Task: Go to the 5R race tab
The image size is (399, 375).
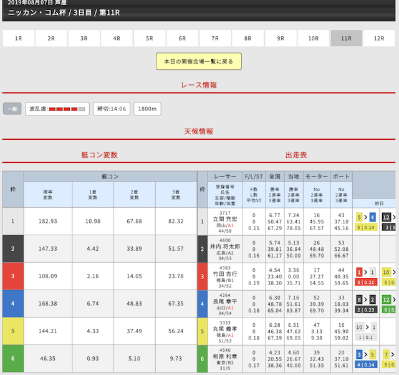Action: point(150,38)
